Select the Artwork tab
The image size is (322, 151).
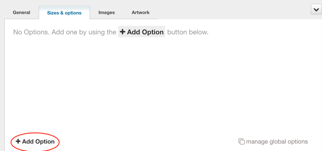click(141, 13)
